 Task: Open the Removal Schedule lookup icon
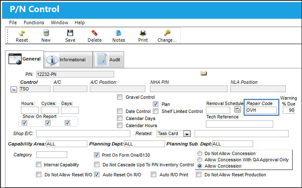(238, 110)
